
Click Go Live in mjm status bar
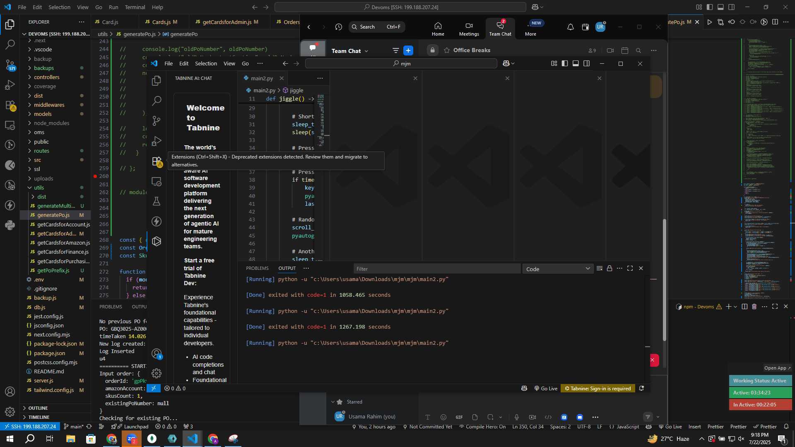tap(546, 389)
